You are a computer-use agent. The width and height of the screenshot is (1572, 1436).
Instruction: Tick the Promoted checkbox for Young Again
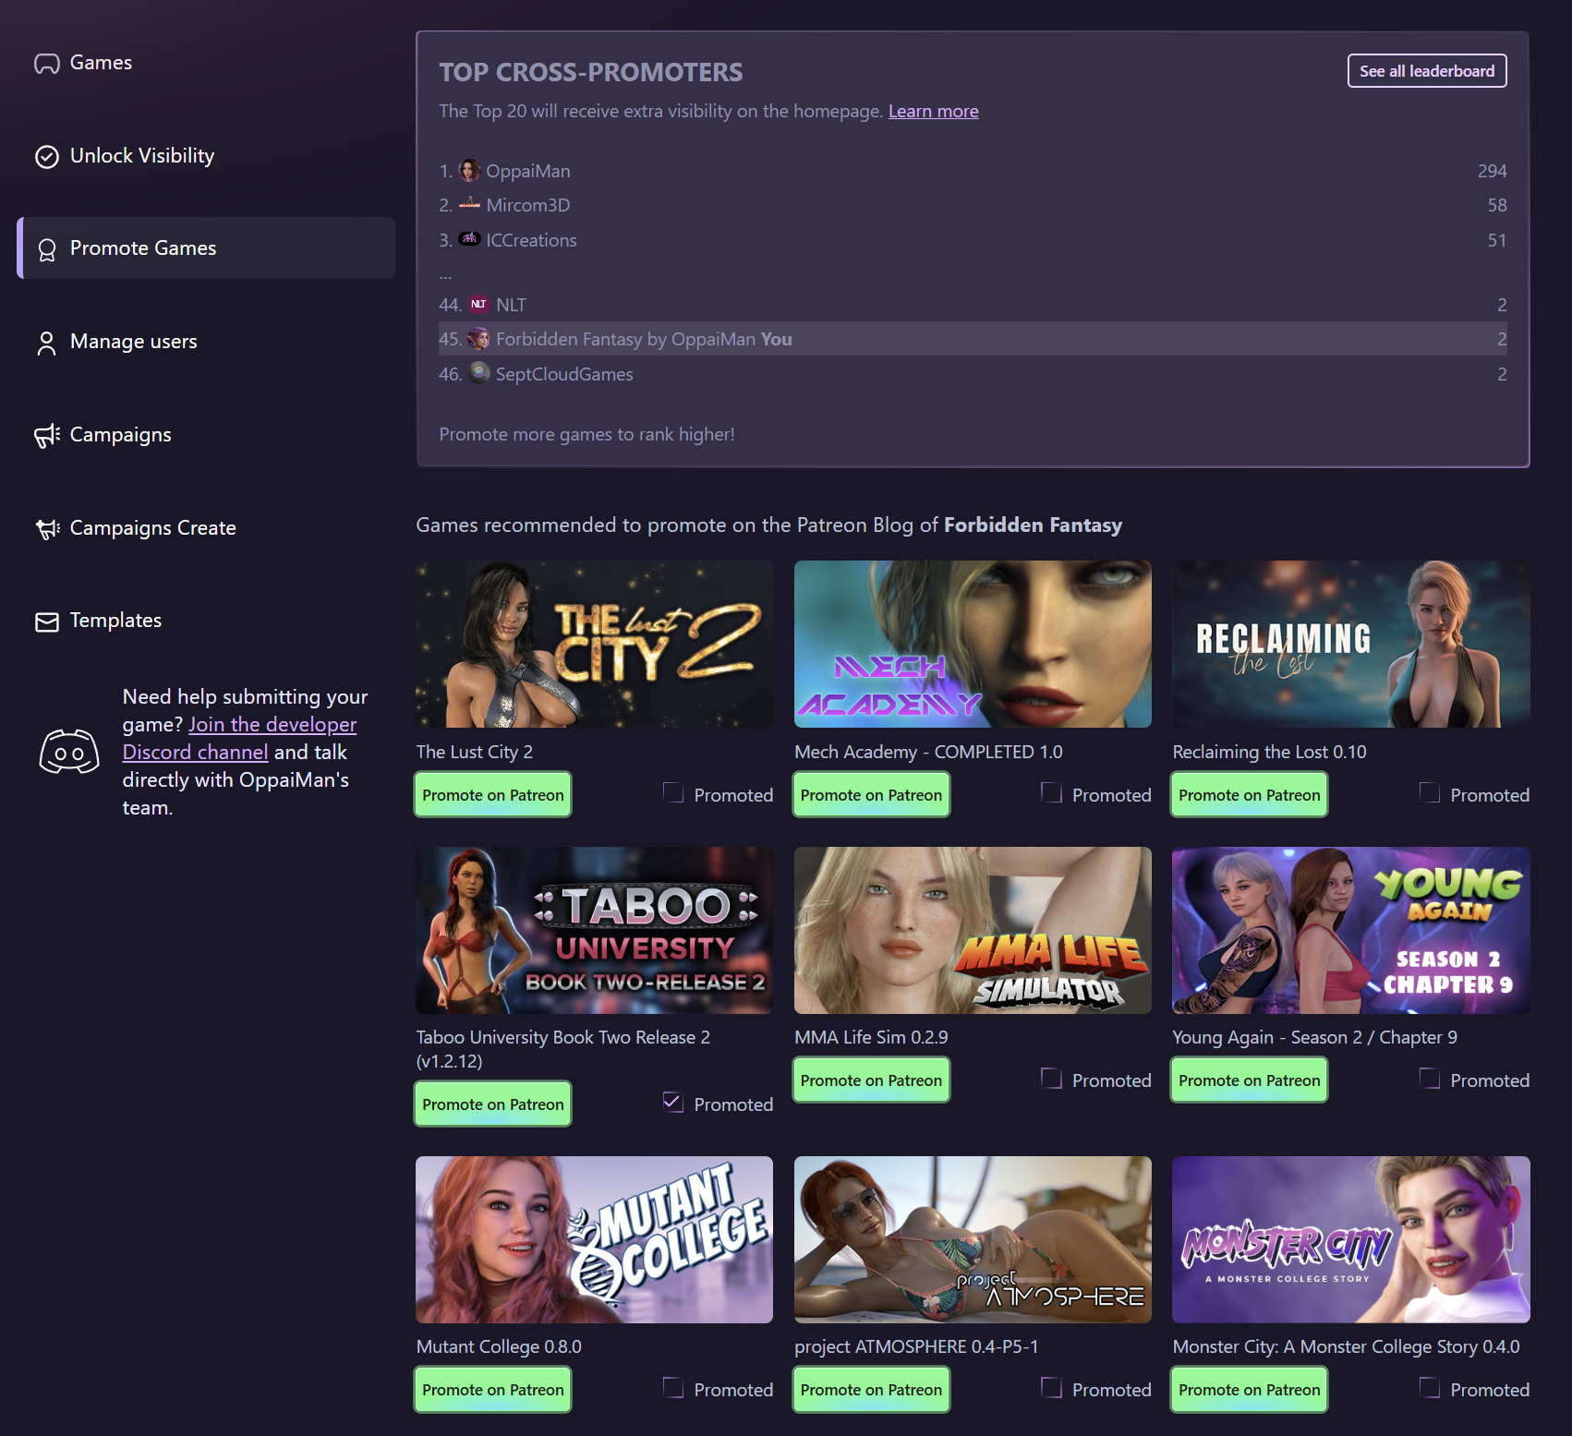1430,1078
